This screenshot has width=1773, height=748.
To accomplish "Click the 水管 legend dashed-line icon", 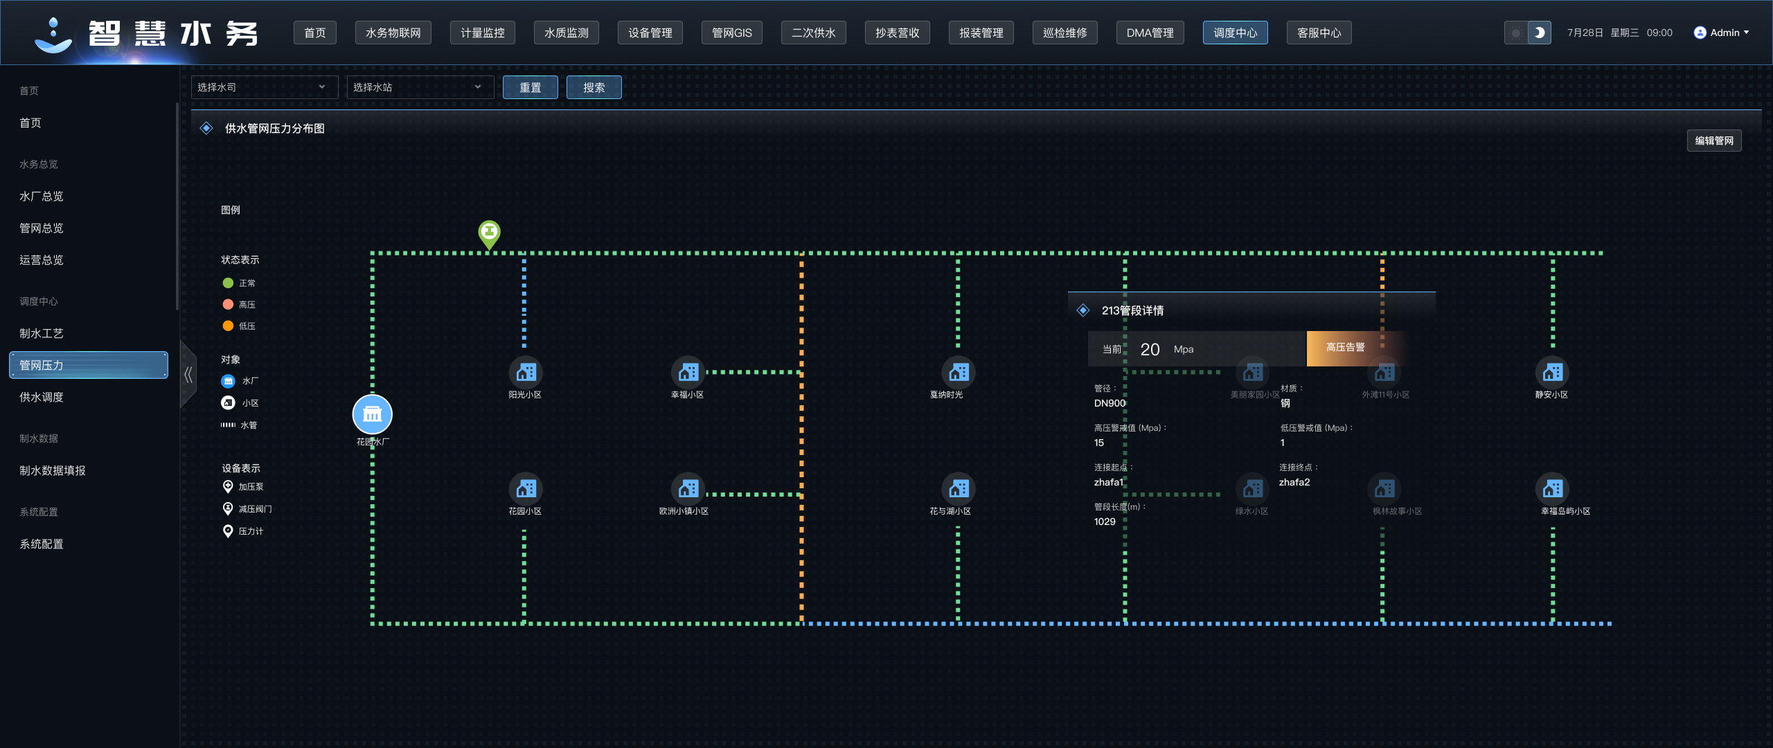I will coord(228,425).
